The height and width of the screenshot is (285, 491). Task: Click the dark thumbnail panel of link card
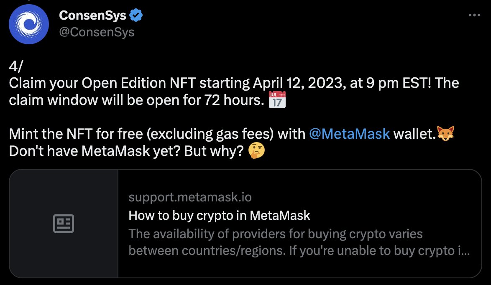click(x=64, y=224)
